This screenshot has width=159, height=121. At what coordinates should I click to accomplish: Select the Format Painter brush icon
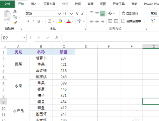click(15, 23)
